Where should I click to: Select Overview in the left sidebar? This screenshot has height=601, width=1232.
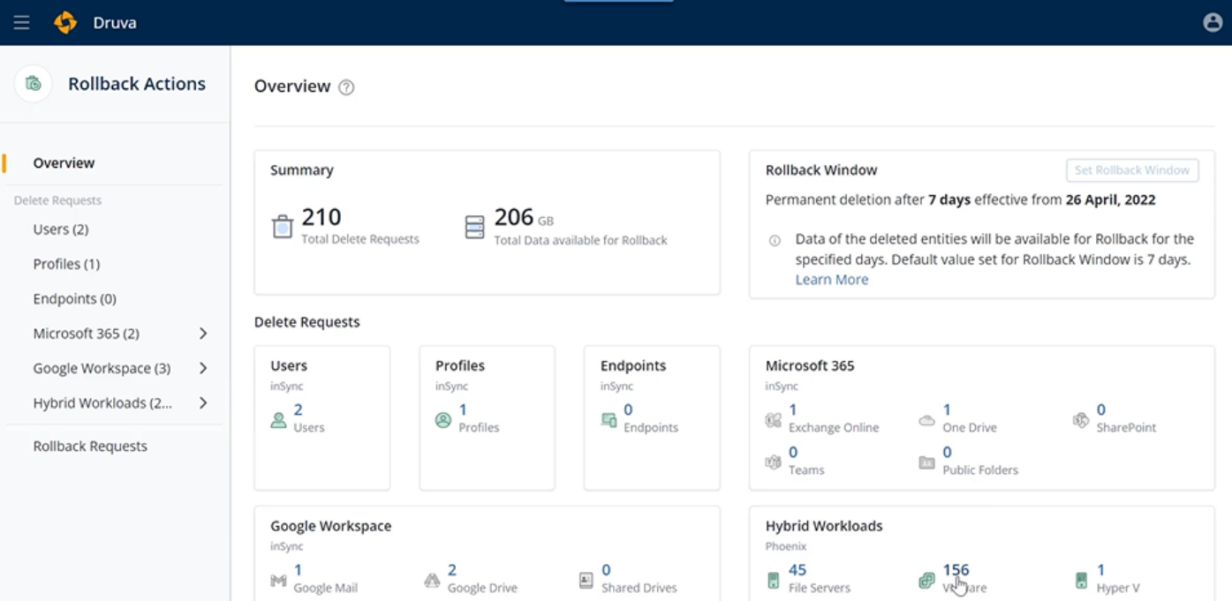tap(64, 163)
